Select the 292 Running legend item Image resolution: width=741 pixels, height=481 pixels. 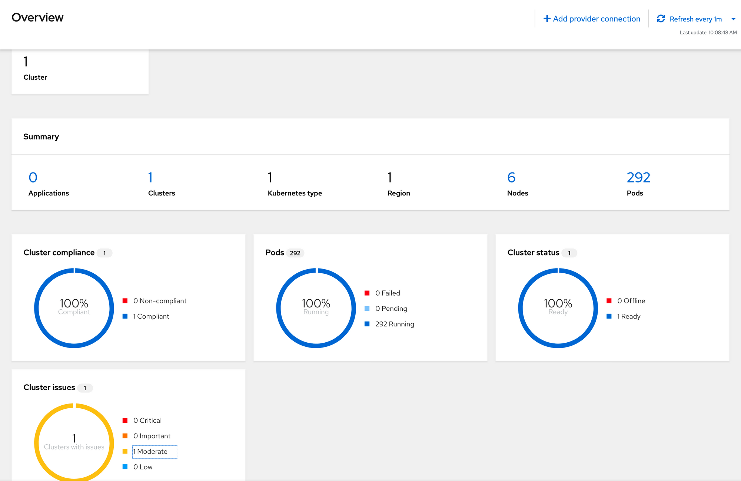[x=394, y=324]
